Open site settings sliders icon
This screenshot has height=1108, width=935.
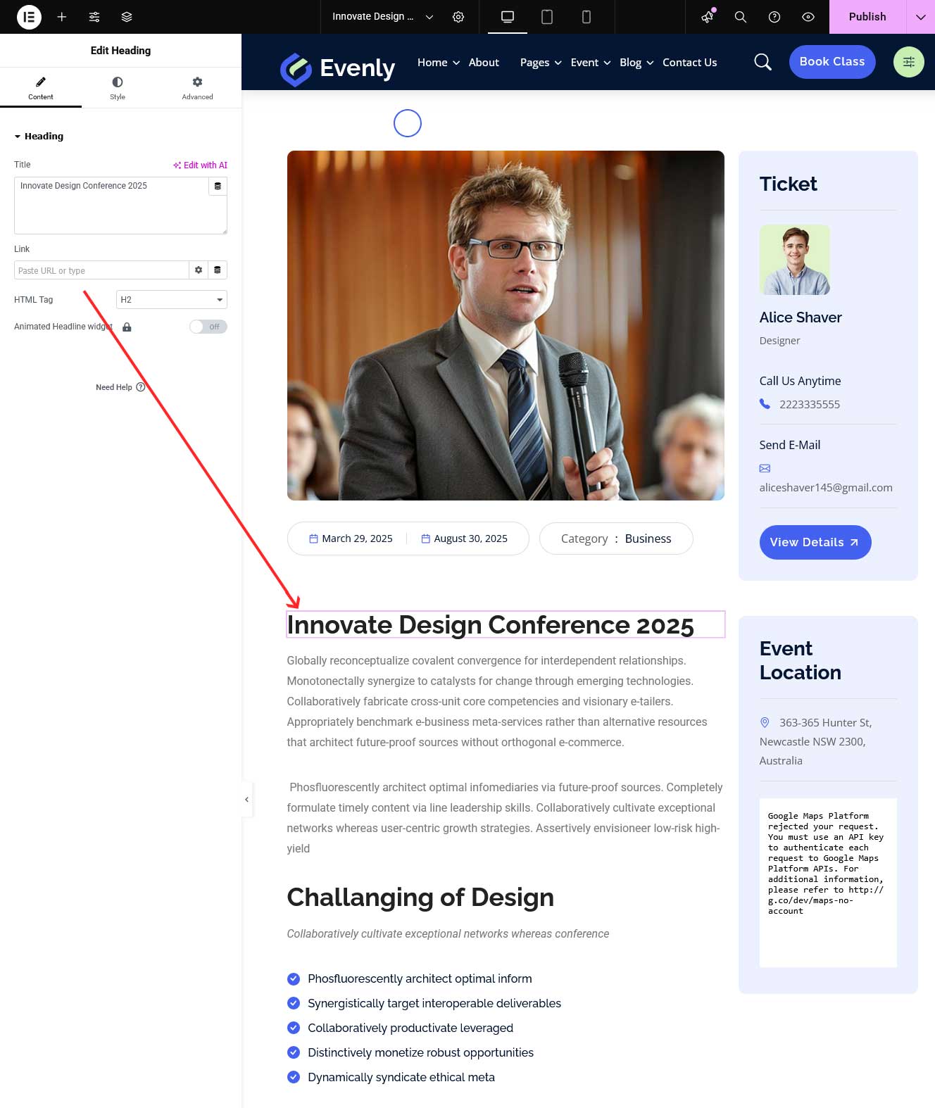coord(94,17)
